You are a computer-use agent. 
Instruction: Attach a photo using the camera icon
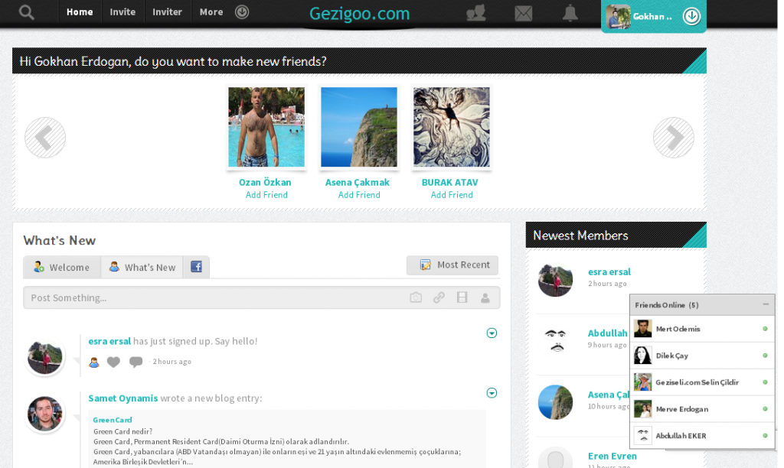416,297
